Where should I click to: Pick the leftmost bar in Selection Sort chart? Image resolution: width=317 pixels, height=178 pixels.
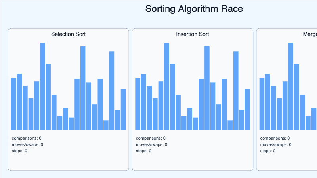tap(13, 104)
